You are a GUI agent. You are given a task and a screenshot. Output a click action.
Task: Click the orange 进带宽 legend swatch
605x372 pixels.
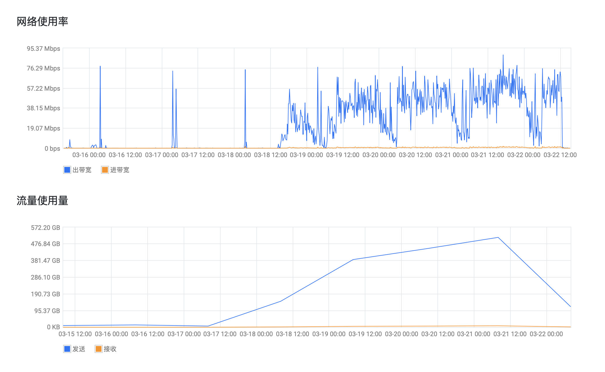[105, 170]
